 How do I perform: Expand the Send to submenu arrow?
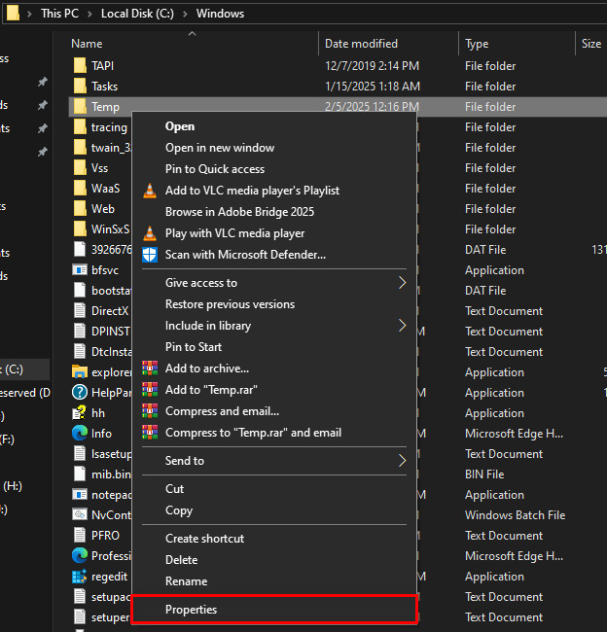coord(402,461)
